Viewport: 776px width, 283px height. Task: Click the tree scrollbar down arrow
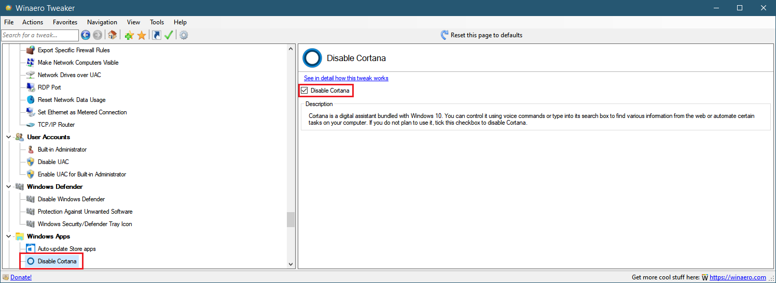coord(290,264)
